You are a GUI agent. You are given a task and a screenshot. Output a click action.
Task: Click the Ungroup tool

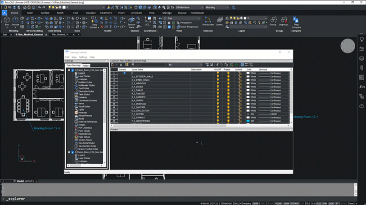(284, 21)
